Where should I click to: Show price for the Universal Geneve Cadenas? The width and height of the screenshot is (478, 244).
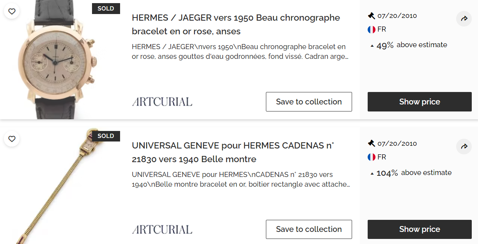(420, 229)
